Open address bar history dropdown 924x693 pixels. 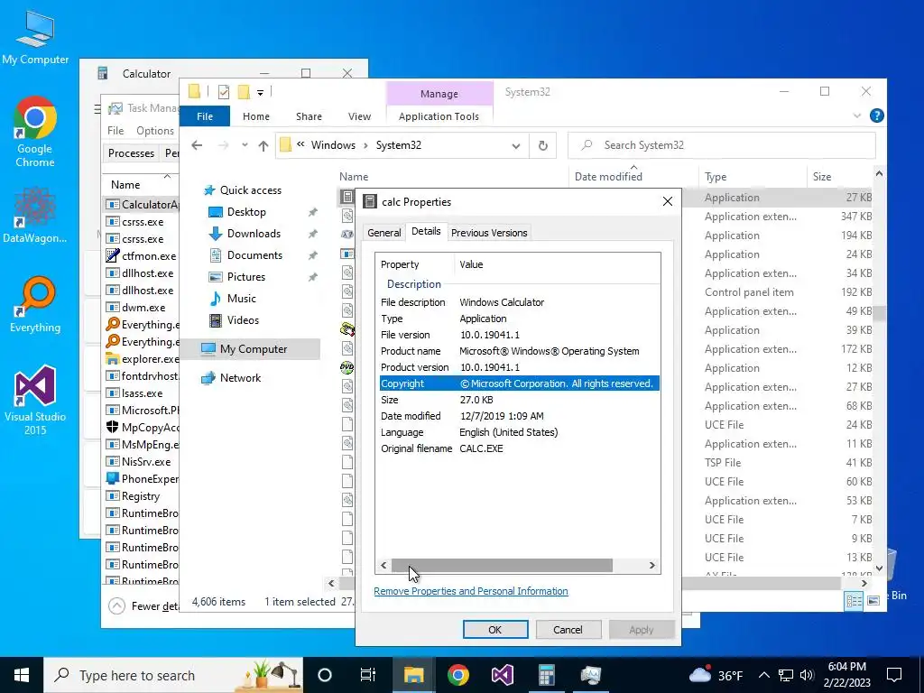(515, 145)
